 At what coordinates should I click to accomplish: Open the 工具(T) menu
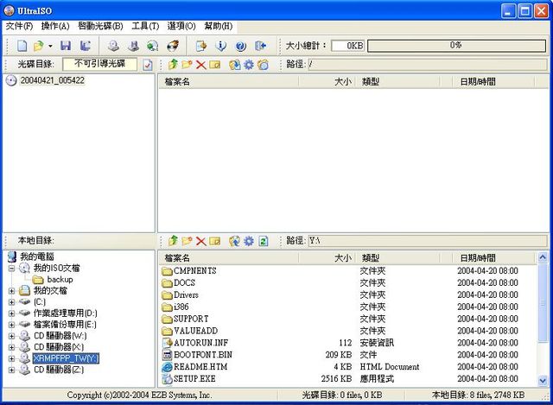coord(145,26)
